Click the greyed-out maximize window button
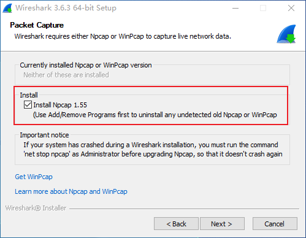 pyautogui.click(x=263, y=8)
